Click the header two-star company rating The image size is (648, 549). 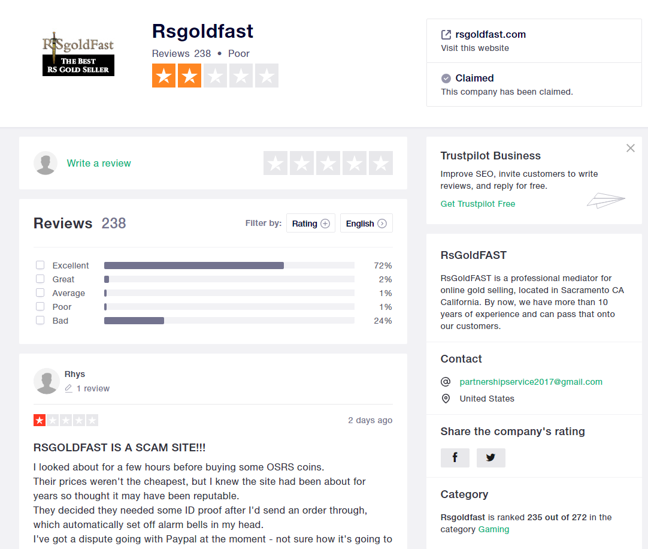(x=216, y=76)
